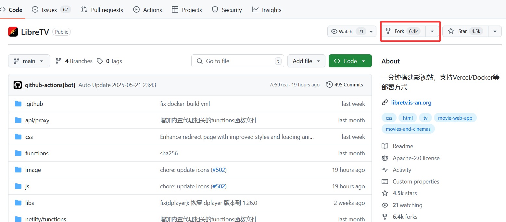Image resolution: width=506 pixels, height=222 pixels.
Task: Click the functions folder icon
Action: point(18,153)
